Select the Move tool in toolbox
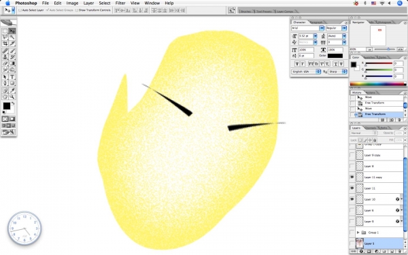 pos(12,31)
